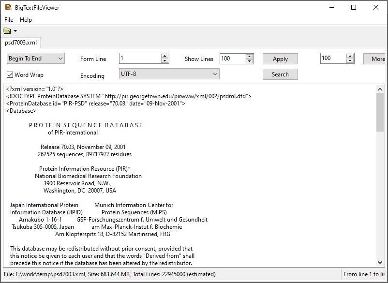The image size is (388, 283).
Task: Open the Help menu
Action: click(26, 20)
